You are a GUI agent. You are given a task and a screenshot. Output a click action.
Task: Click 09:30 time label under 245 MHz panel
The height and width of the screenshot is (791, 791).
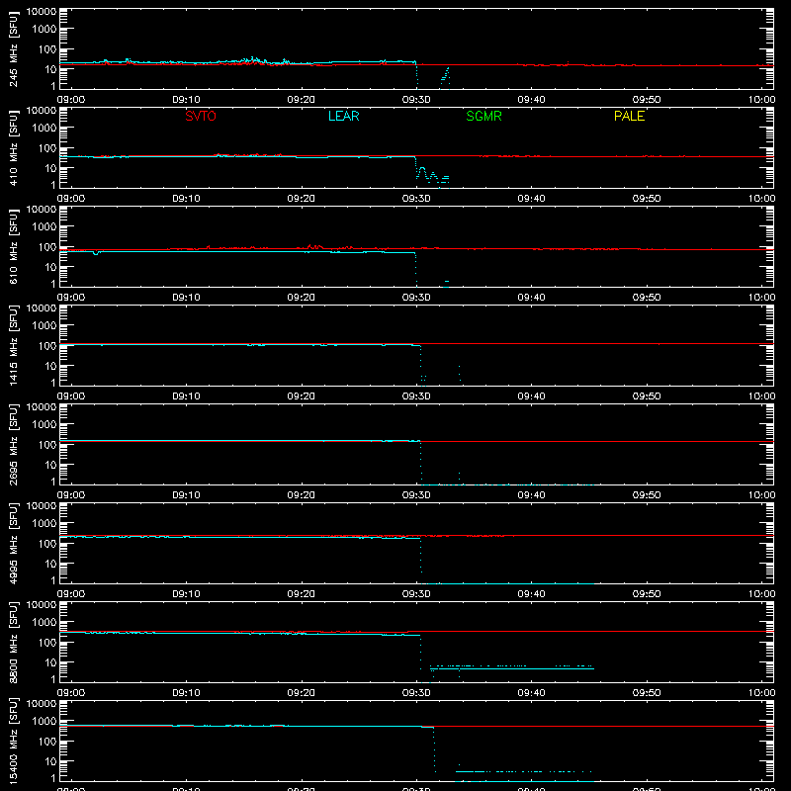click(x=416, y=100)
